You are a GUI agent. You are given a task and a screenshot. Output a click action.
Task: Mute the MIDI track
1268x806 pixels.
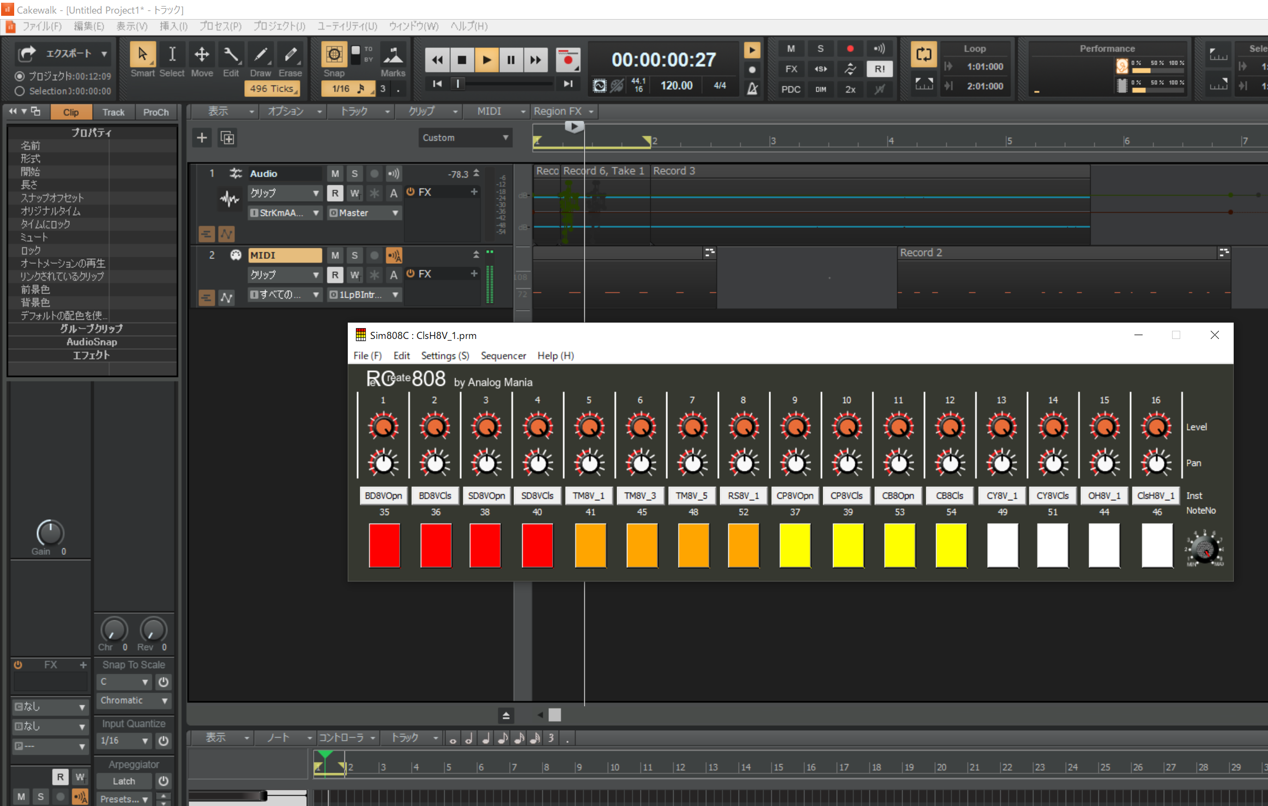coord(335,256)
